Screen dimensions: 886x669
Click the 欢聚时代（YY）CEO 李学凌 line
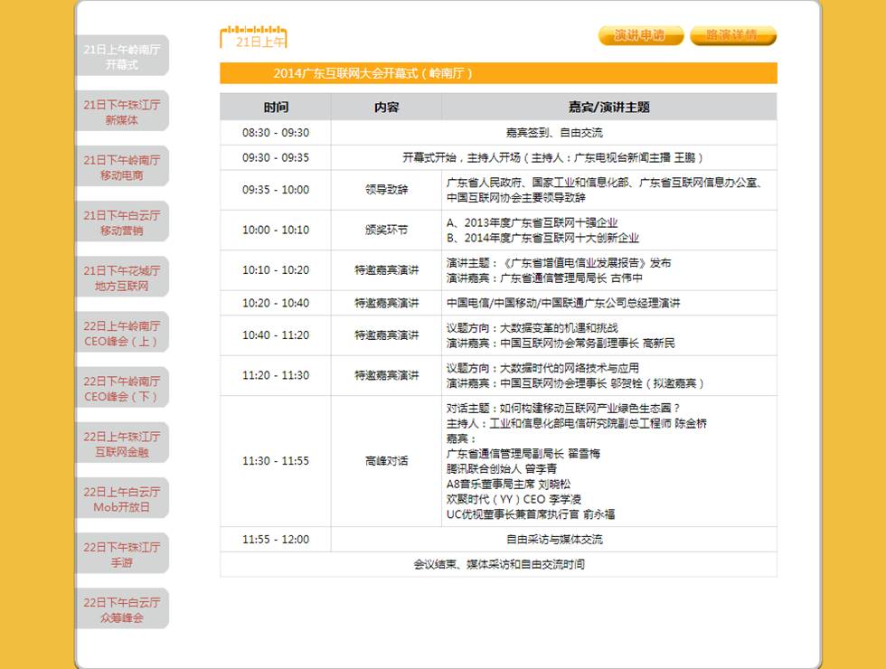[514, 499]
